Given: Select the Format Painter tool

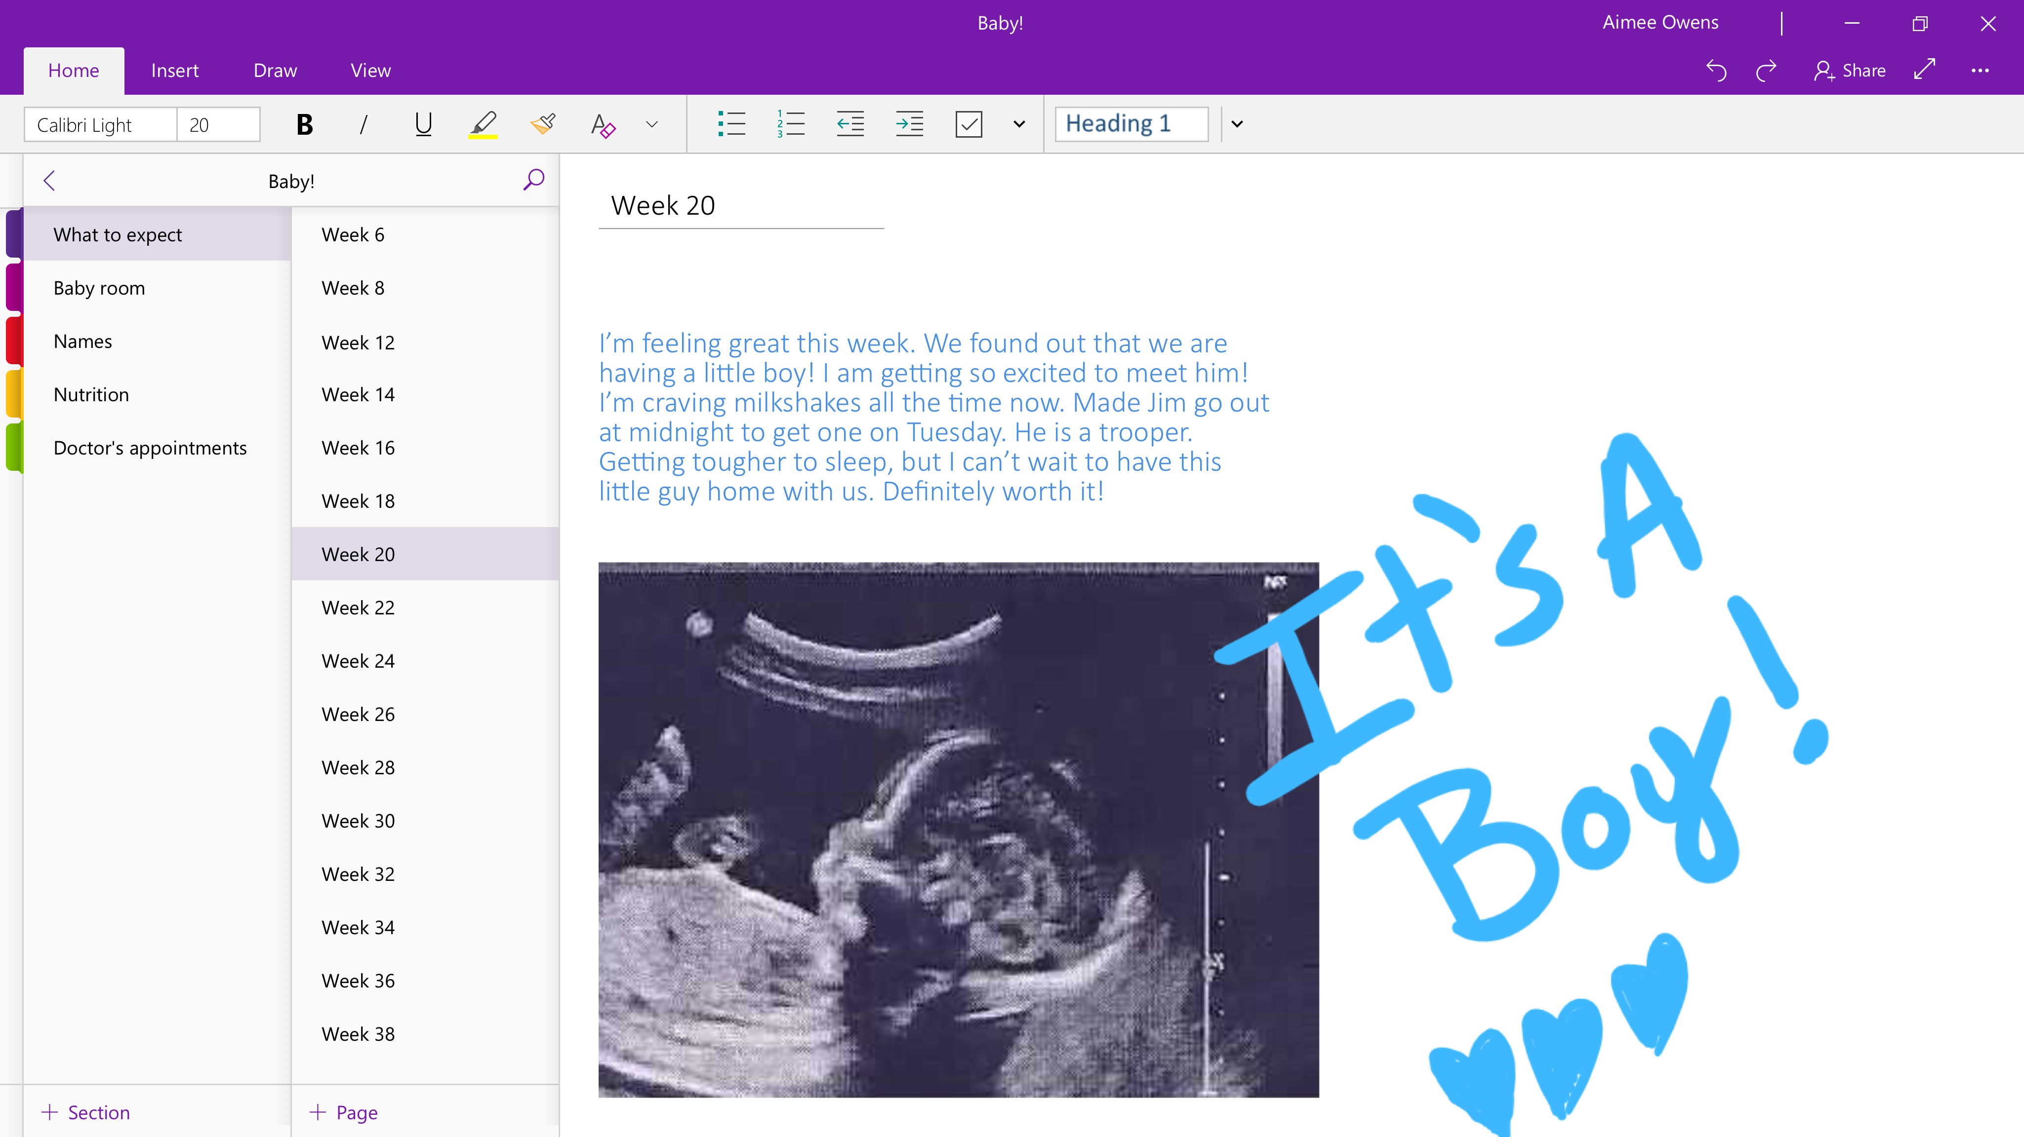Looking at the screenshot, I should 542,124.
